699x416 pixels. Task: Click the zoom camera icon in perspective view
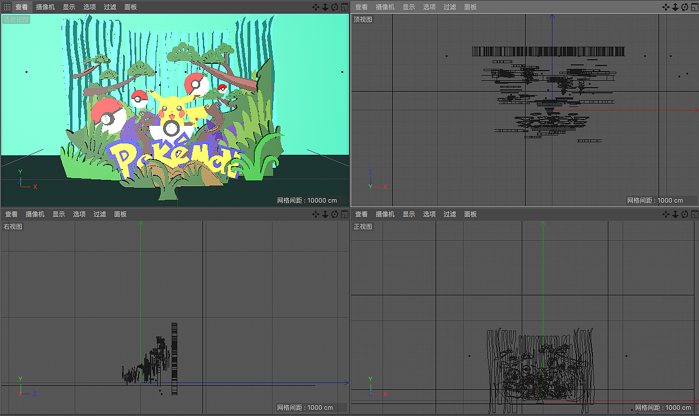pyautogui.click(x=325, y=7)
